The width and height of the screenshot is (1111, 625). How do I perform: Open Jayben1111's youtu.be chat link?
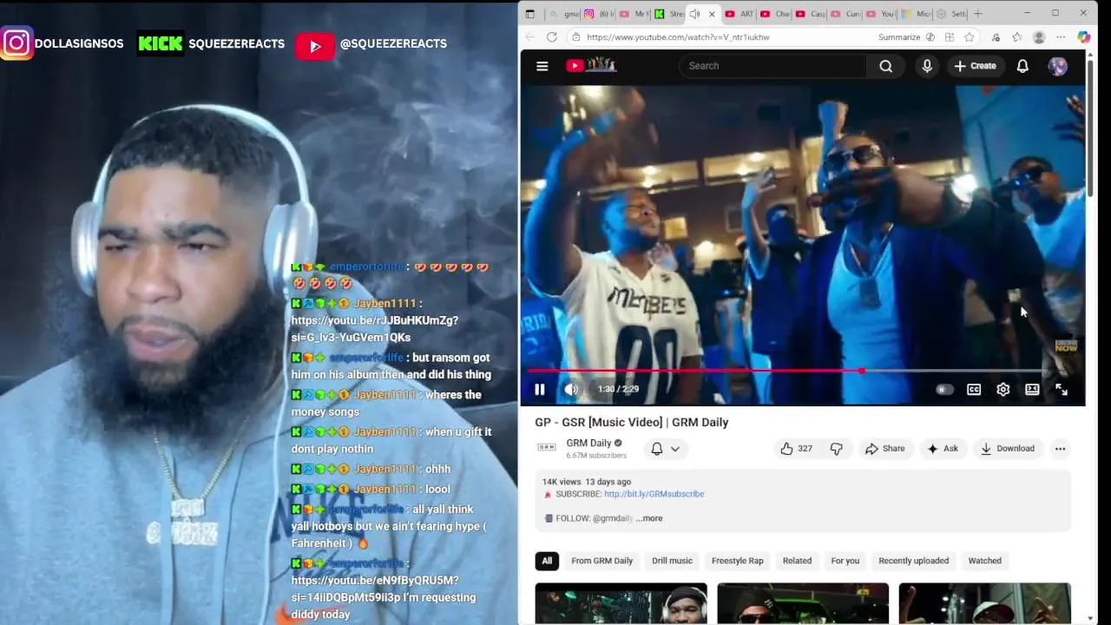pyautogui.click(x=375, y=329)
